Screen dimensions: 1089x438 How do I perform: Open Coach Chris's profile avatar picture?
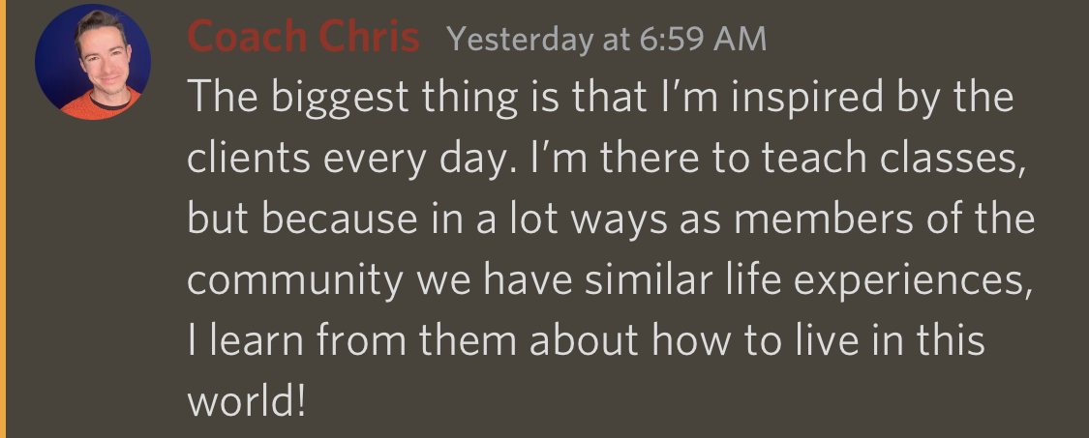click(x=93, y=62)
